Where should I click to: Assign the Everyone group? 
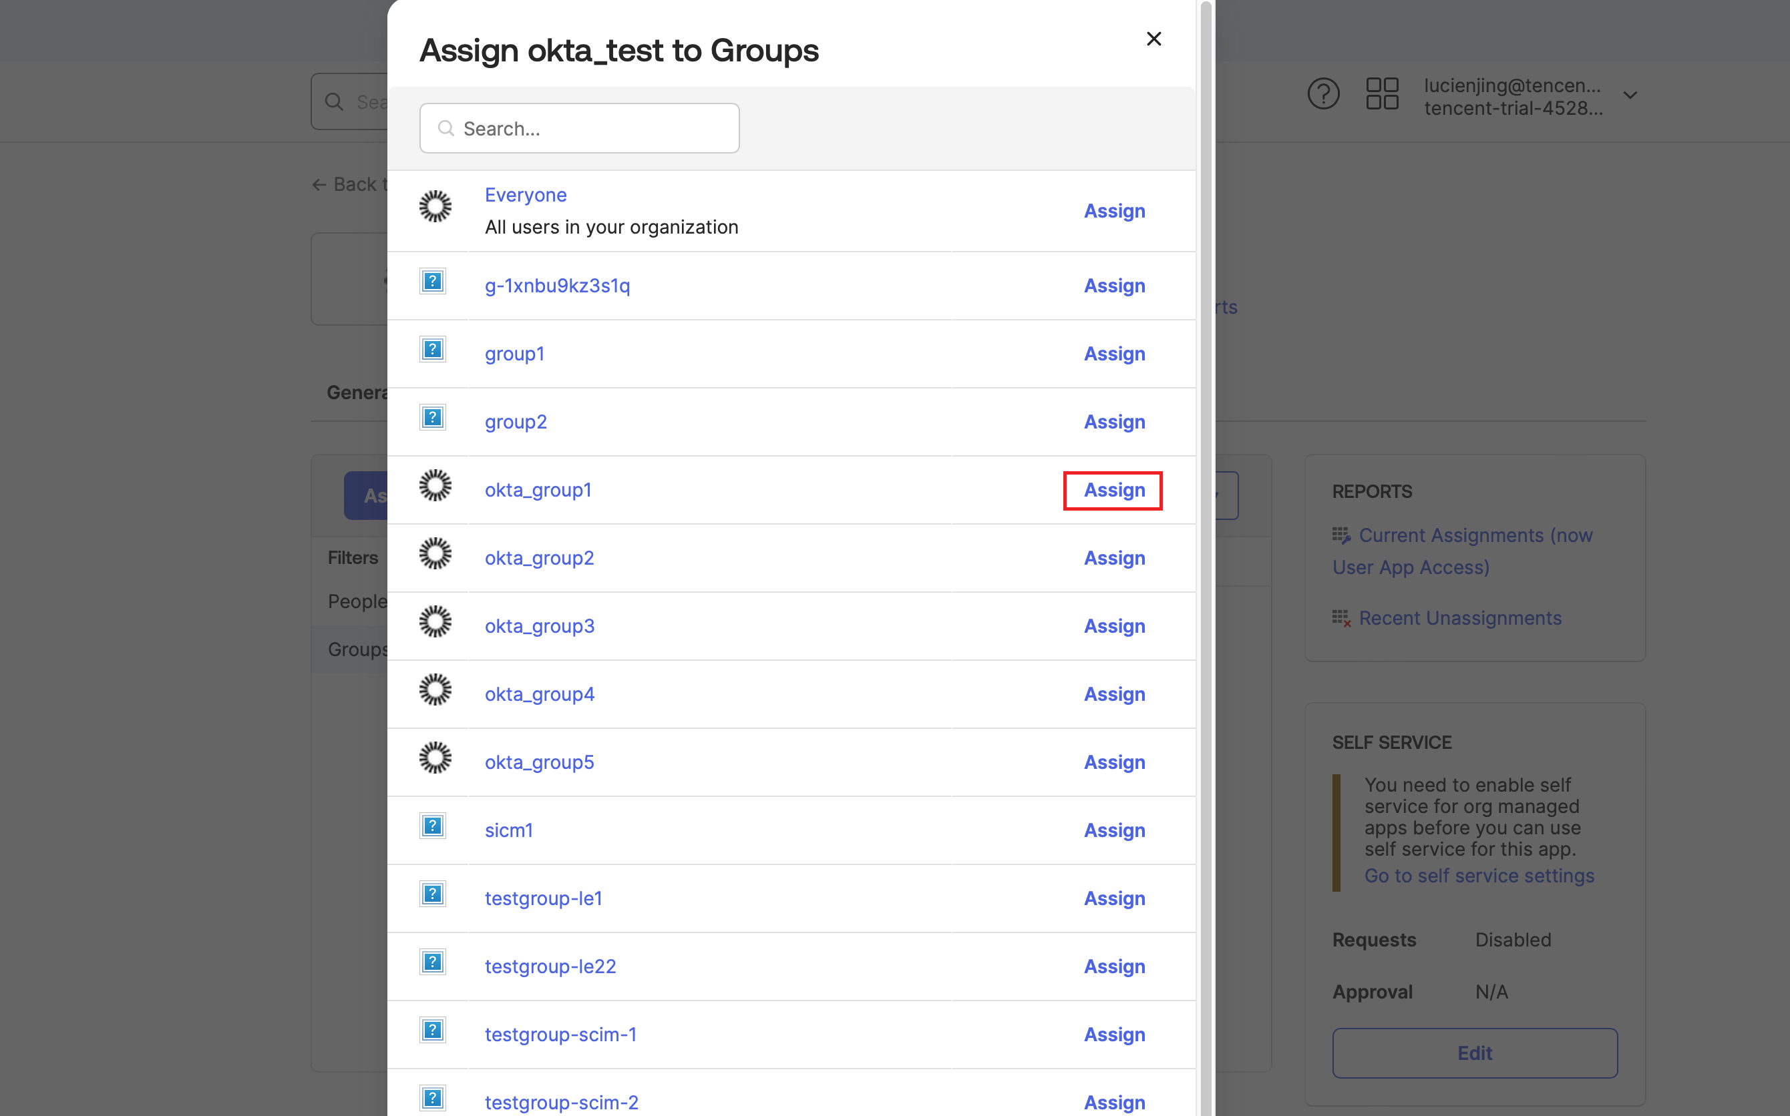(1113, 211)
